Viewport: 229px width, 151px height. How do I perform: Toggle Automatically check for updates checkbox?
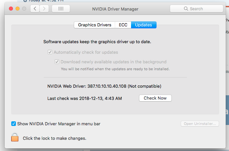pyautogui.click(x=50, y=52)
